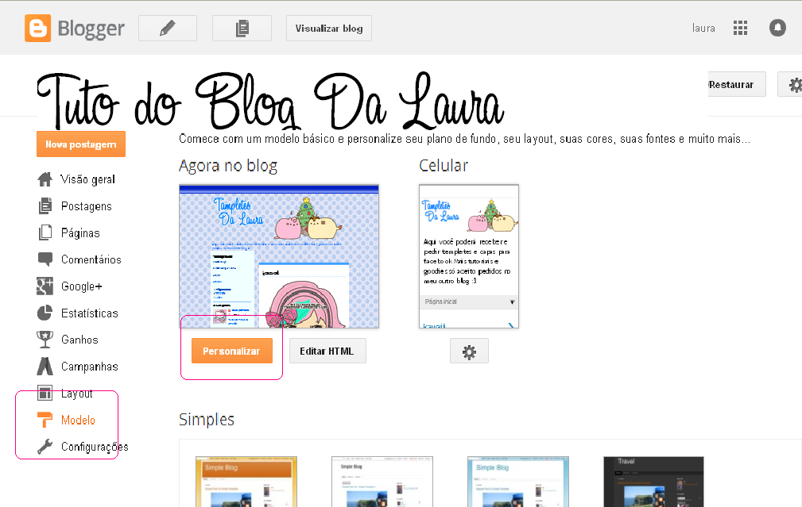
Task: Expand Página inicial dropdown in mobile preview
Action: coord(469,302)
